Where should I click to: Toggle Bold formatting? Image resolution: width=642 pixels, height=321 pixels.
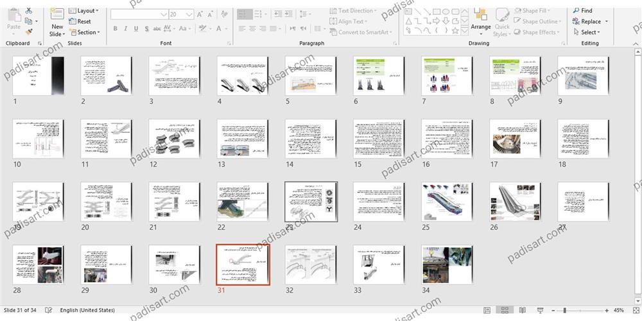(116, 28)
